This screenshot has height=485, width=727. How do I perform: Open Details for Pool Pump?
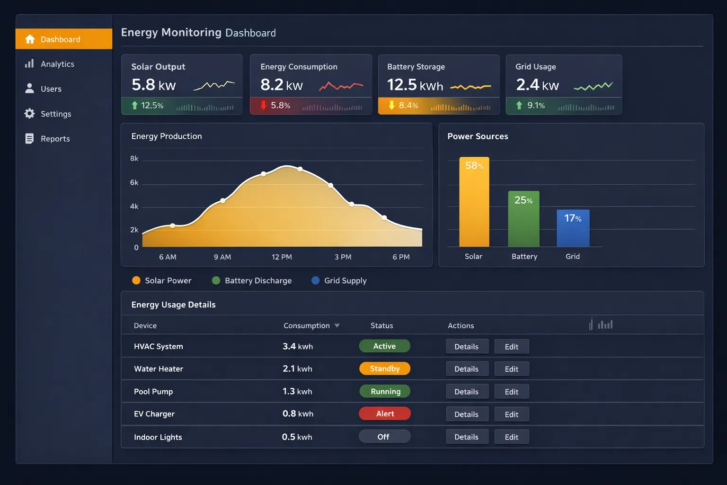click(467, 392)
